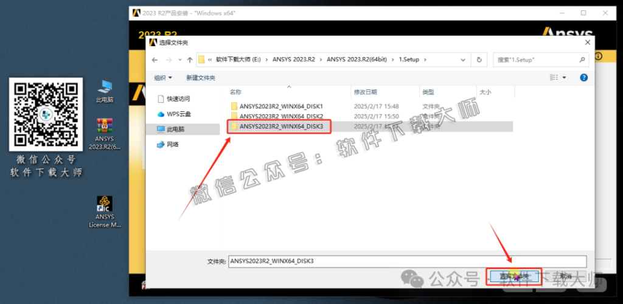Screen dimensions: 623x304
Task: Expand chevron after 1.Setup breadcrumb
Action: 425,60
